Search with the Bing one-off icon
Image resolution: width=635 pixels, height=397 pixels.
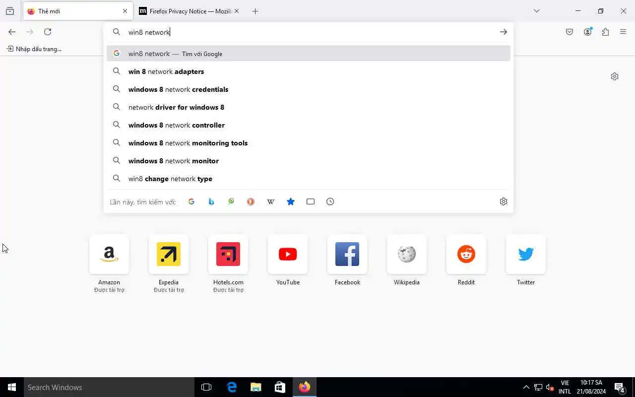(211, 201)
